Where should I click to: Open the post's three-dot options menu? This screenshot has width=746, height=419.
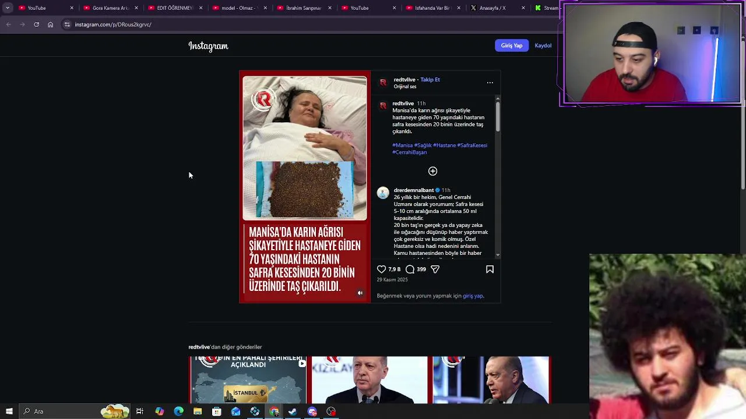pyautogui.click(x=490, y=83)
